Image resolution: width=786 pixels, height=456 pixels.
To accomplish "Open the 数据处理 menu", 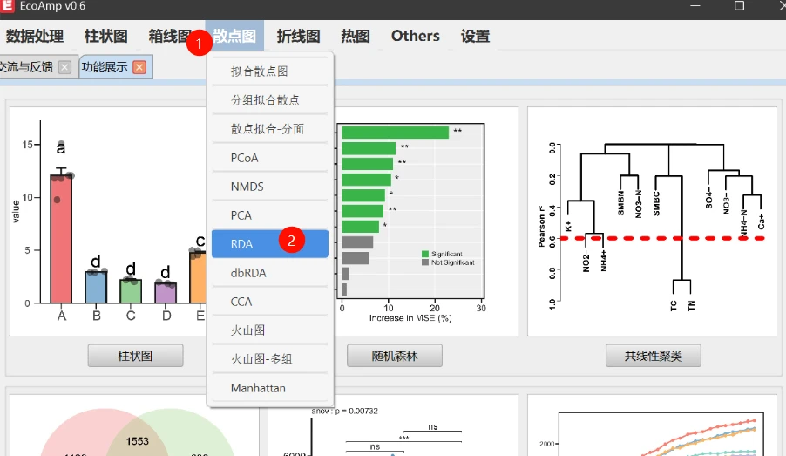I will pyautogui.click(x=35, y=36).
